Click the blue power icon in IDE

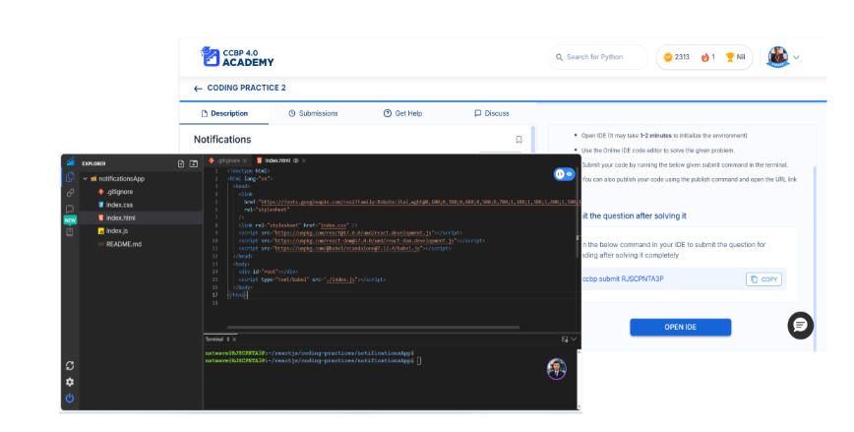click(x=70, y=399)
